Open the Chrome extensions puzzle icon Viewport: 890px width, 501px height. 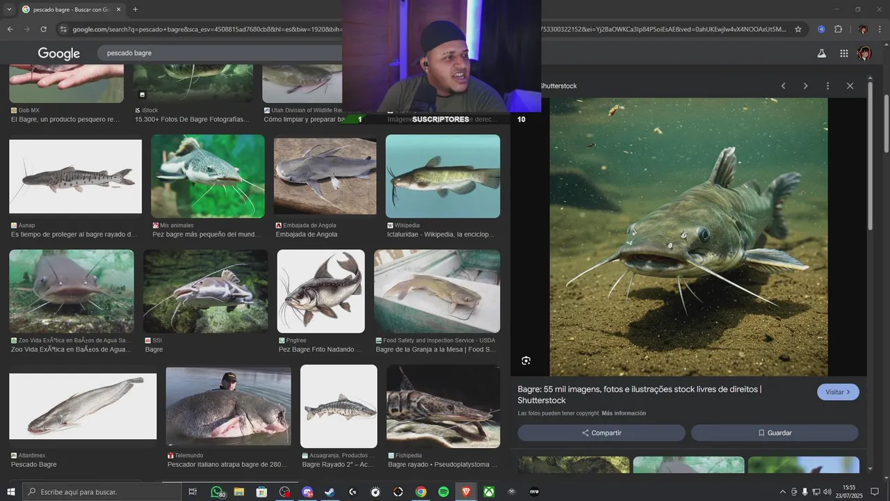click(x=838, y=29)
